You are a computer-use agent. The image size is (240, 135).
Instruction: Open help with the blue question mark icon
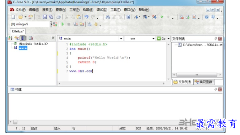[207, 17]
